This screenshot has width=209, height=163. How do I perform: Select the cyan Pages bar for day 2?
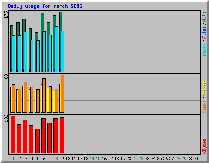20,54
